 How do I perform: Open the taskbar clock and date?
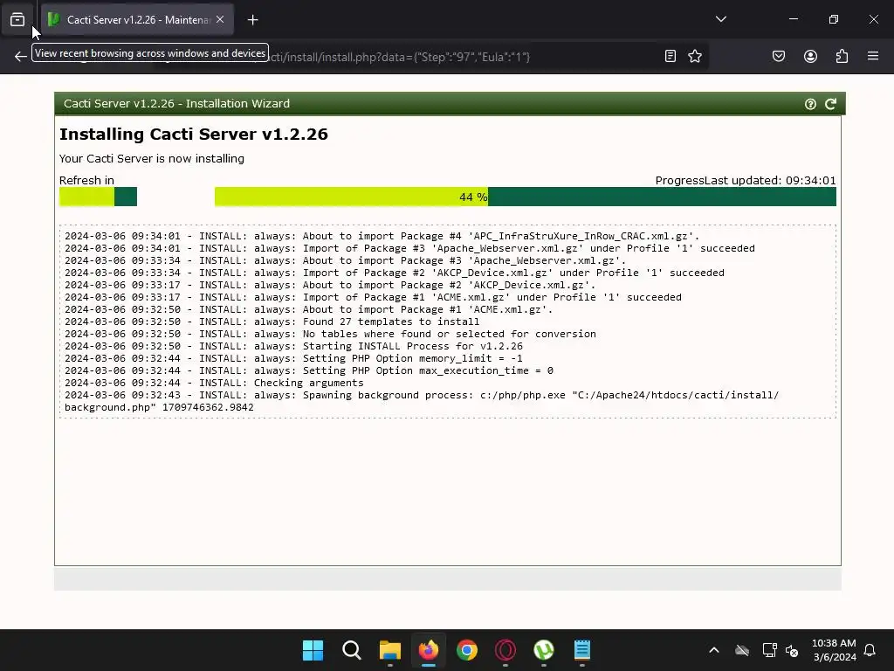pos(834,650)
